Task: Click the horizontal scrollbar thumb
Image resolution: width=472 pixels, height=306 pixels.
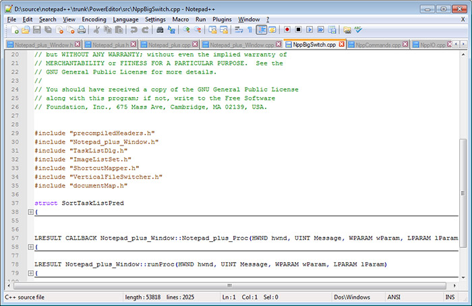Action: [x=230, y=286]
